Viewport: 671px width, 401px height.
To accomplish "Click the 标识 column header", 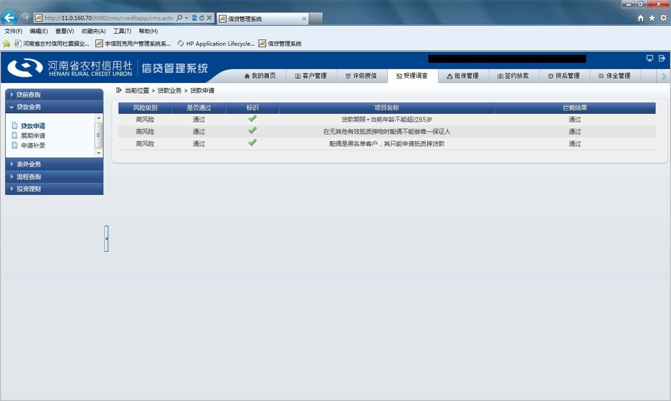I will click(x=253, y=108).
